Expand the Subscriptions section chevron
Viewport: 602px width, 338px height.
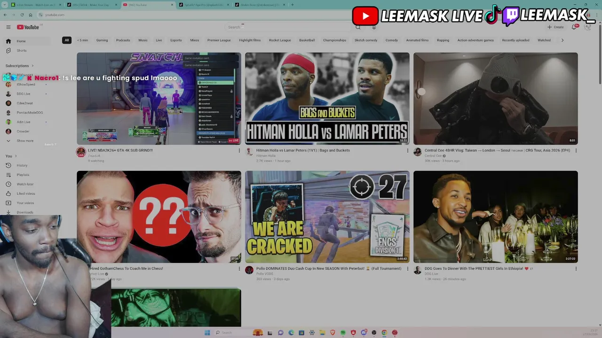coord(33,66)
